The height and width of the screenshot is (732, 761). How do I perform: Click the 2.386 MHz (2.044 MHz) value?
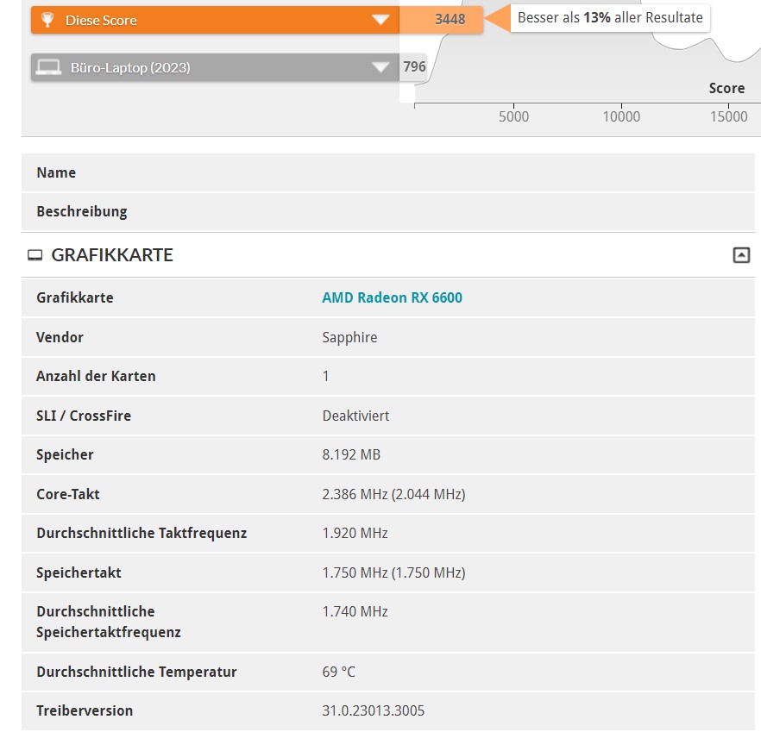394,494
